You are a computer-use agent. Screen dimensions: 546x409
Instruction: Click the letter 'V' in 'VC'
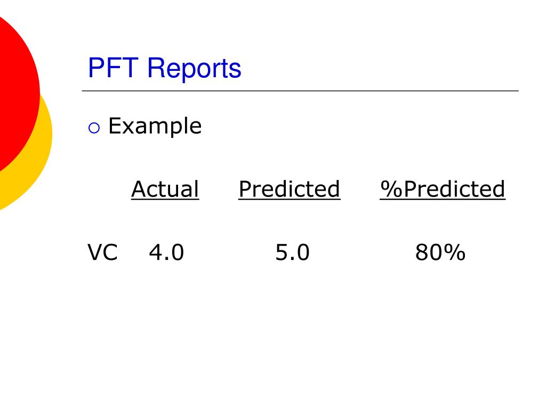coord(94,252)
